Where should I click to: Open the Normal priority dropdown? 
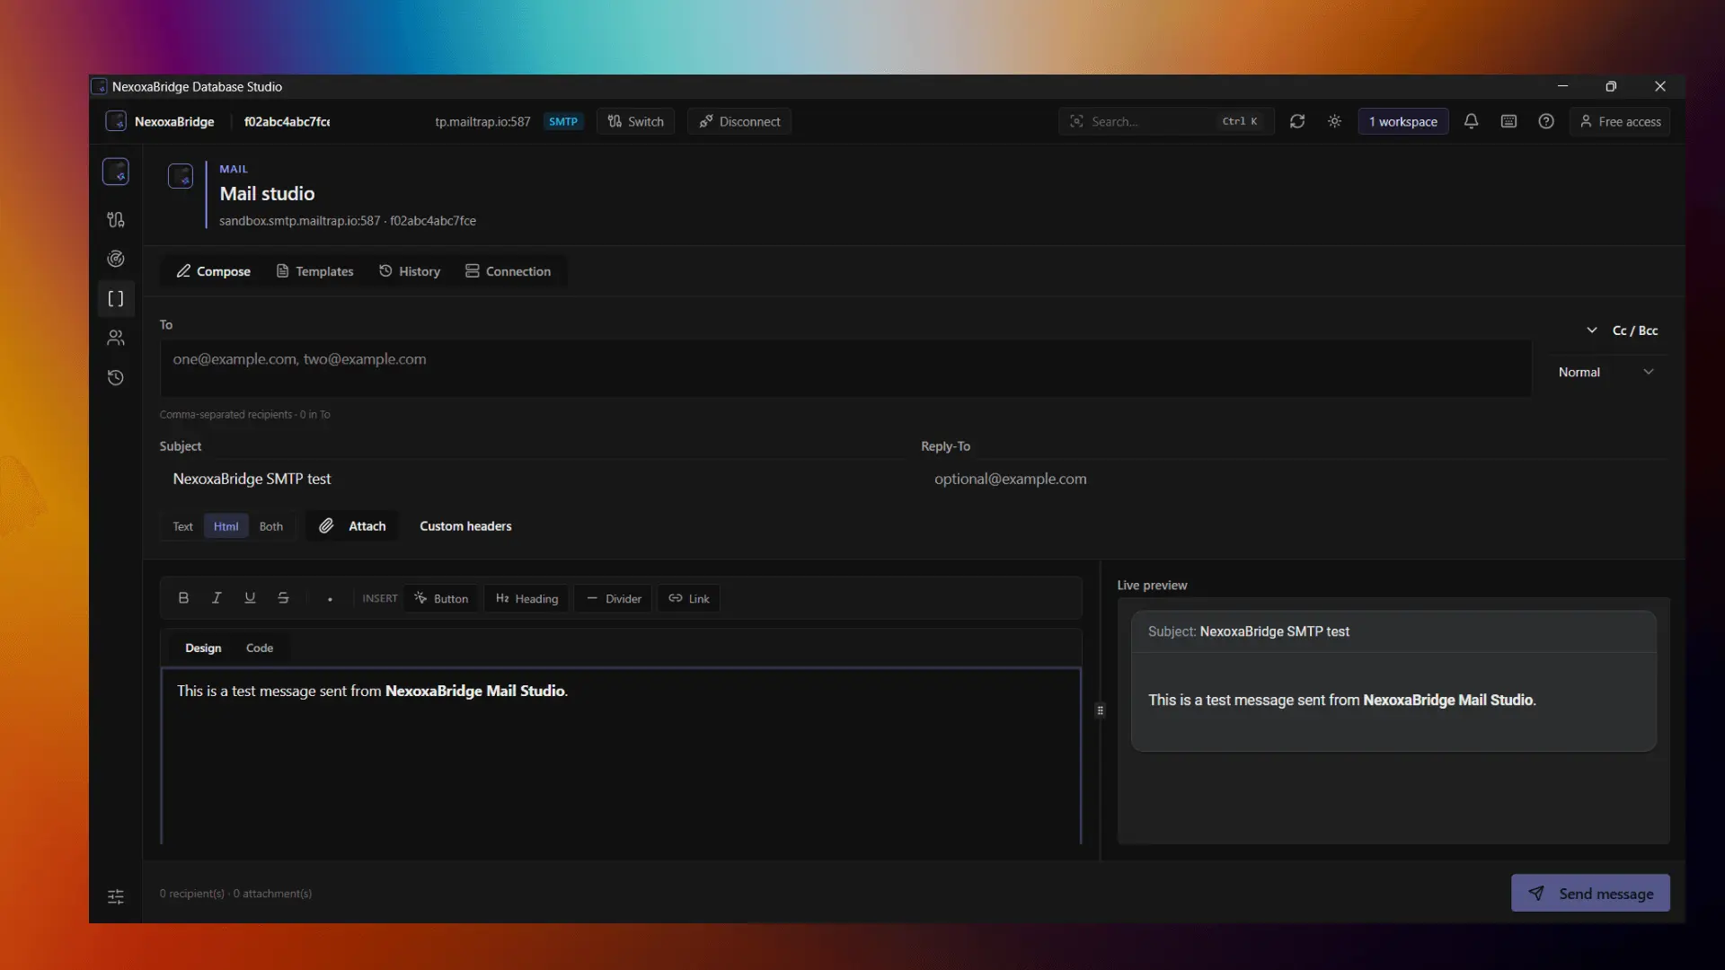pos(1606,372)
